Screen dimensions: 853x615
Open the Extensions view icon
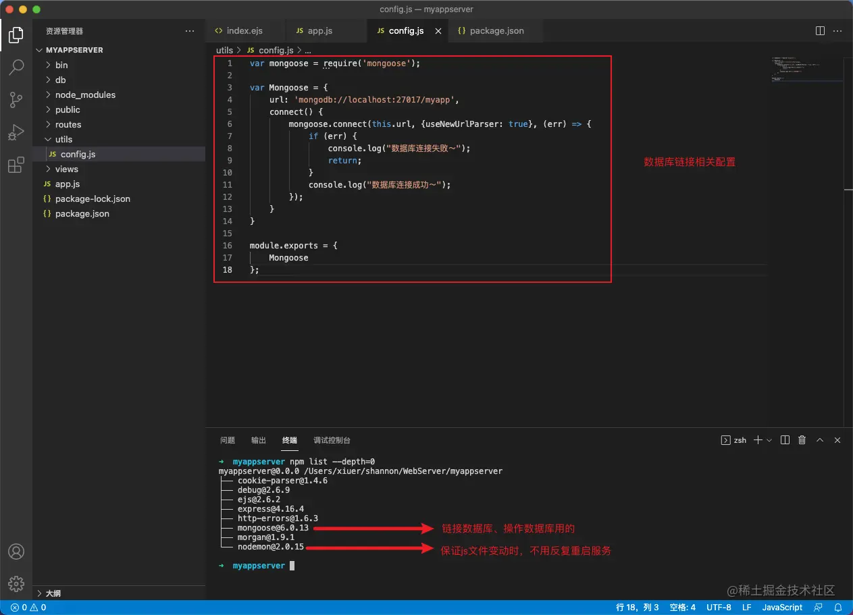[x=16, y=165]
